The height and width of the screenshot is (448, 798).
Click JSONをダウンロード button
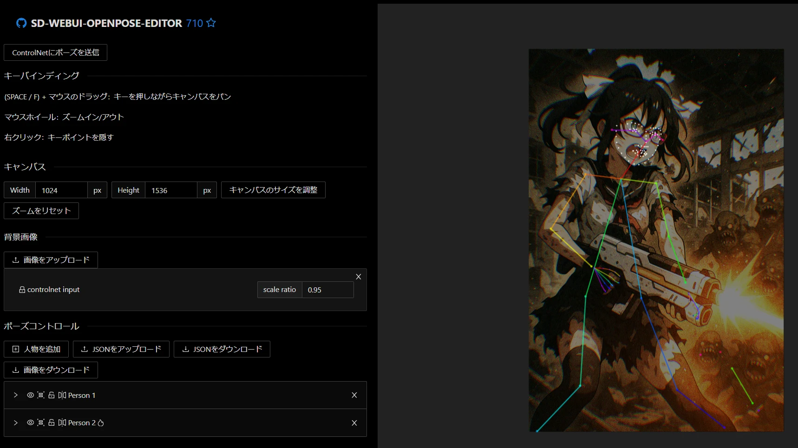222,349
